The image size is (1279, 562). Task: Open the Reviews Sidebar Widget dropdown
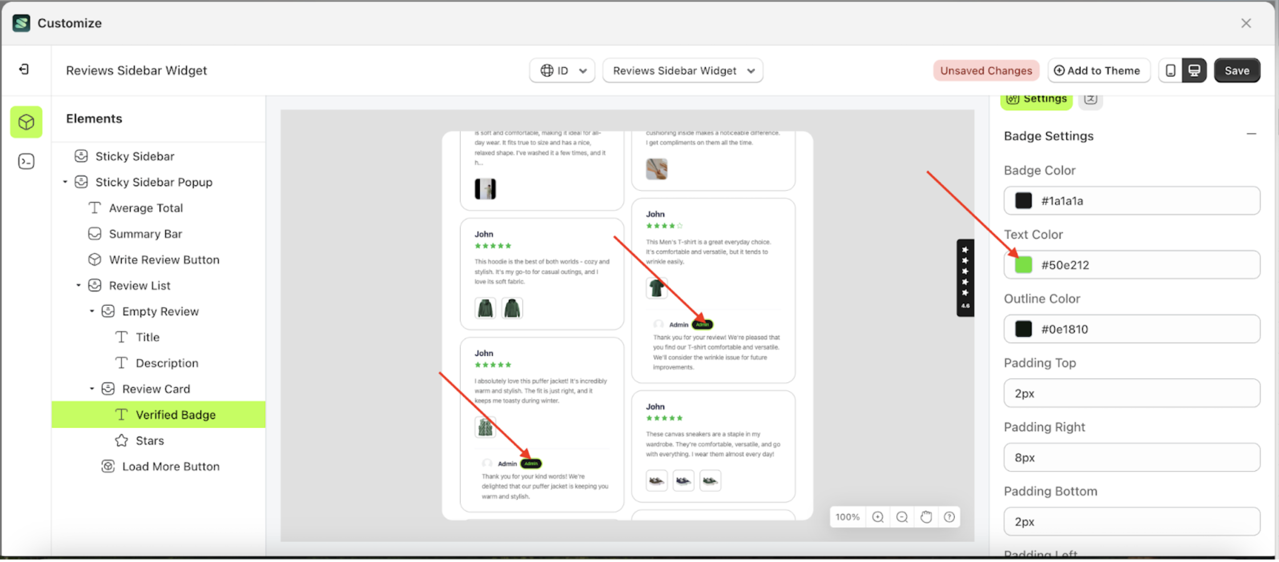(x=683, y=71)
